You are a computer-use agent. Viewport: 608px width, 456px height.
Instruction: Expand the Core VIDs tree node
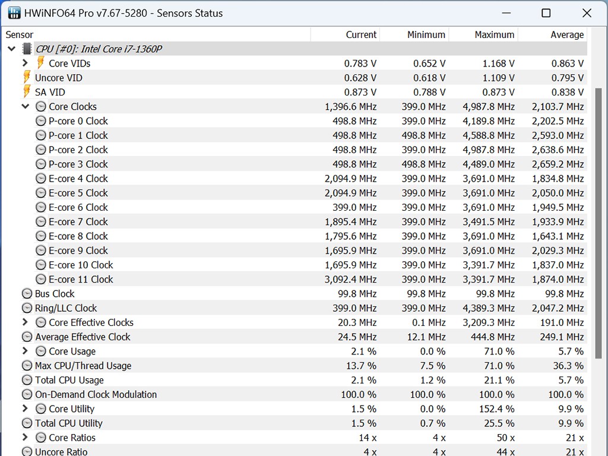25,63
